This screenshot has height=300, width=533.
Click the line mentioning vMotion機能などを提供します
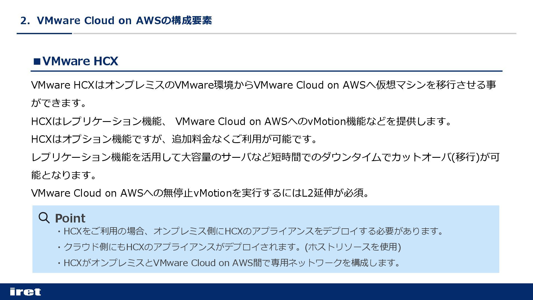pyautogui.click(x=242, y=121)
